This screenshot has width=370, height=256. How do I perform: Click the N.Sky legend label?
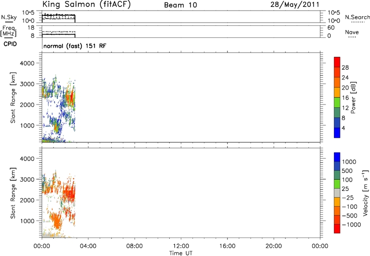click(x=9, y=18)
